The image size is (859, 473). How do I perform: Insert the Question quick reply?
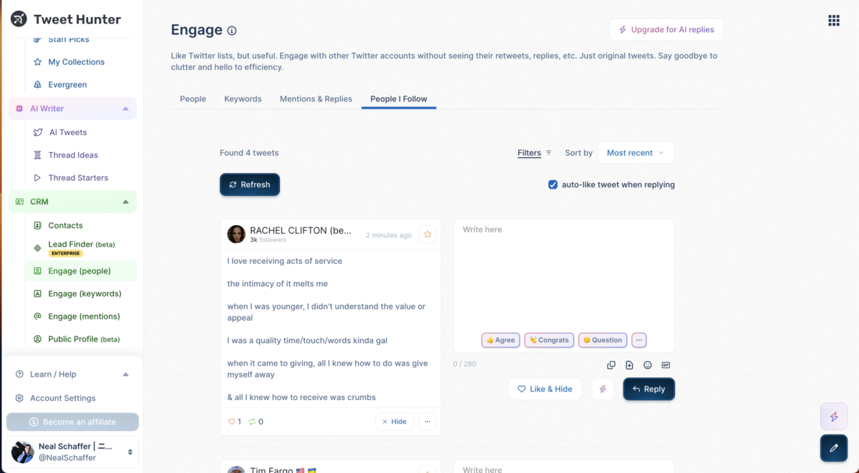(x=602, y=340)
